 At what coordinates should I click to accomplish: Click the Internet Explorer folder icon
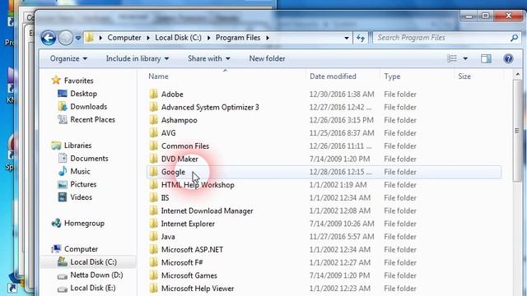(154, 224)
